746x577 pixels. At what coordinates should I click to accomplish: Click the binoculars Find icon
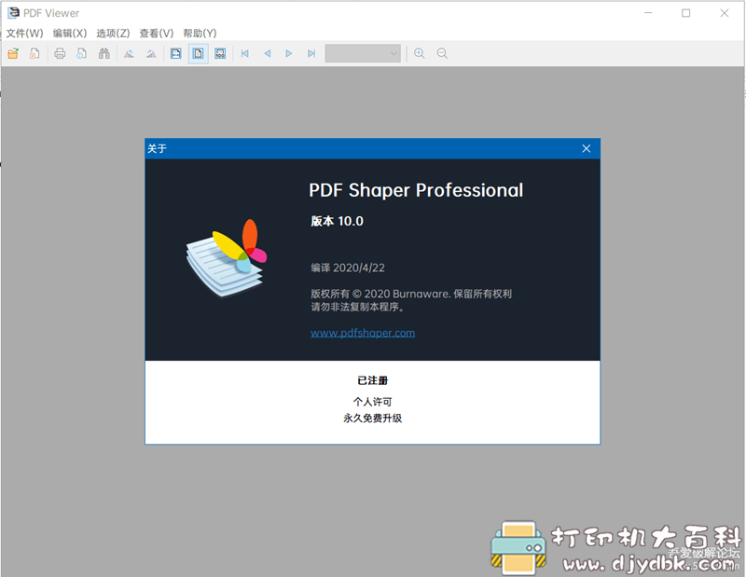(x=104, y=53)
